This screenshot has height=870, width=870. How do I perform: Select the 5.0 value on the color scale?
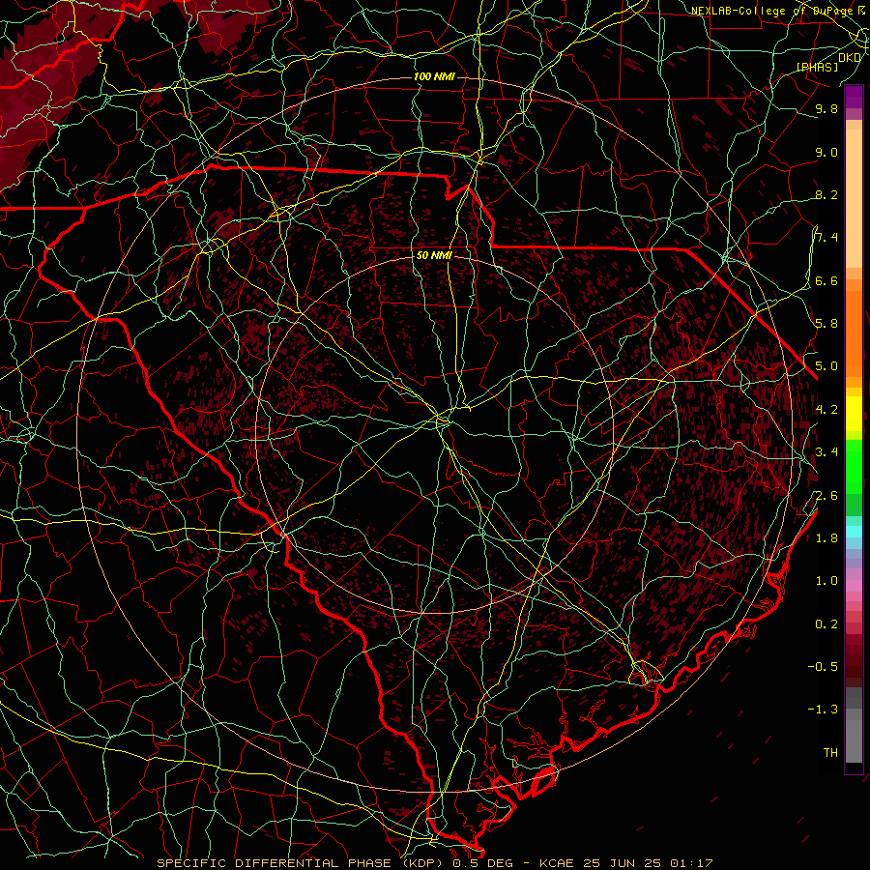pyautogui.click(x=826, y=366)
